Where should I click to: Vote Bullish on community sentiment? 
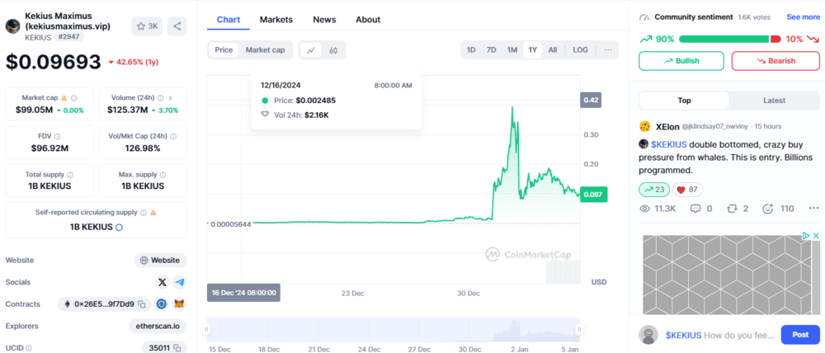click(x=681, y=61)
